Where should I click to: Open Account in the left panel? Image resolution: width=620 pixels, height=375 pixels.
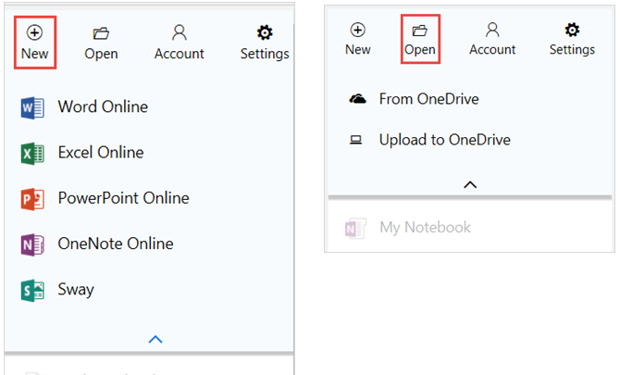coord(180,44)
